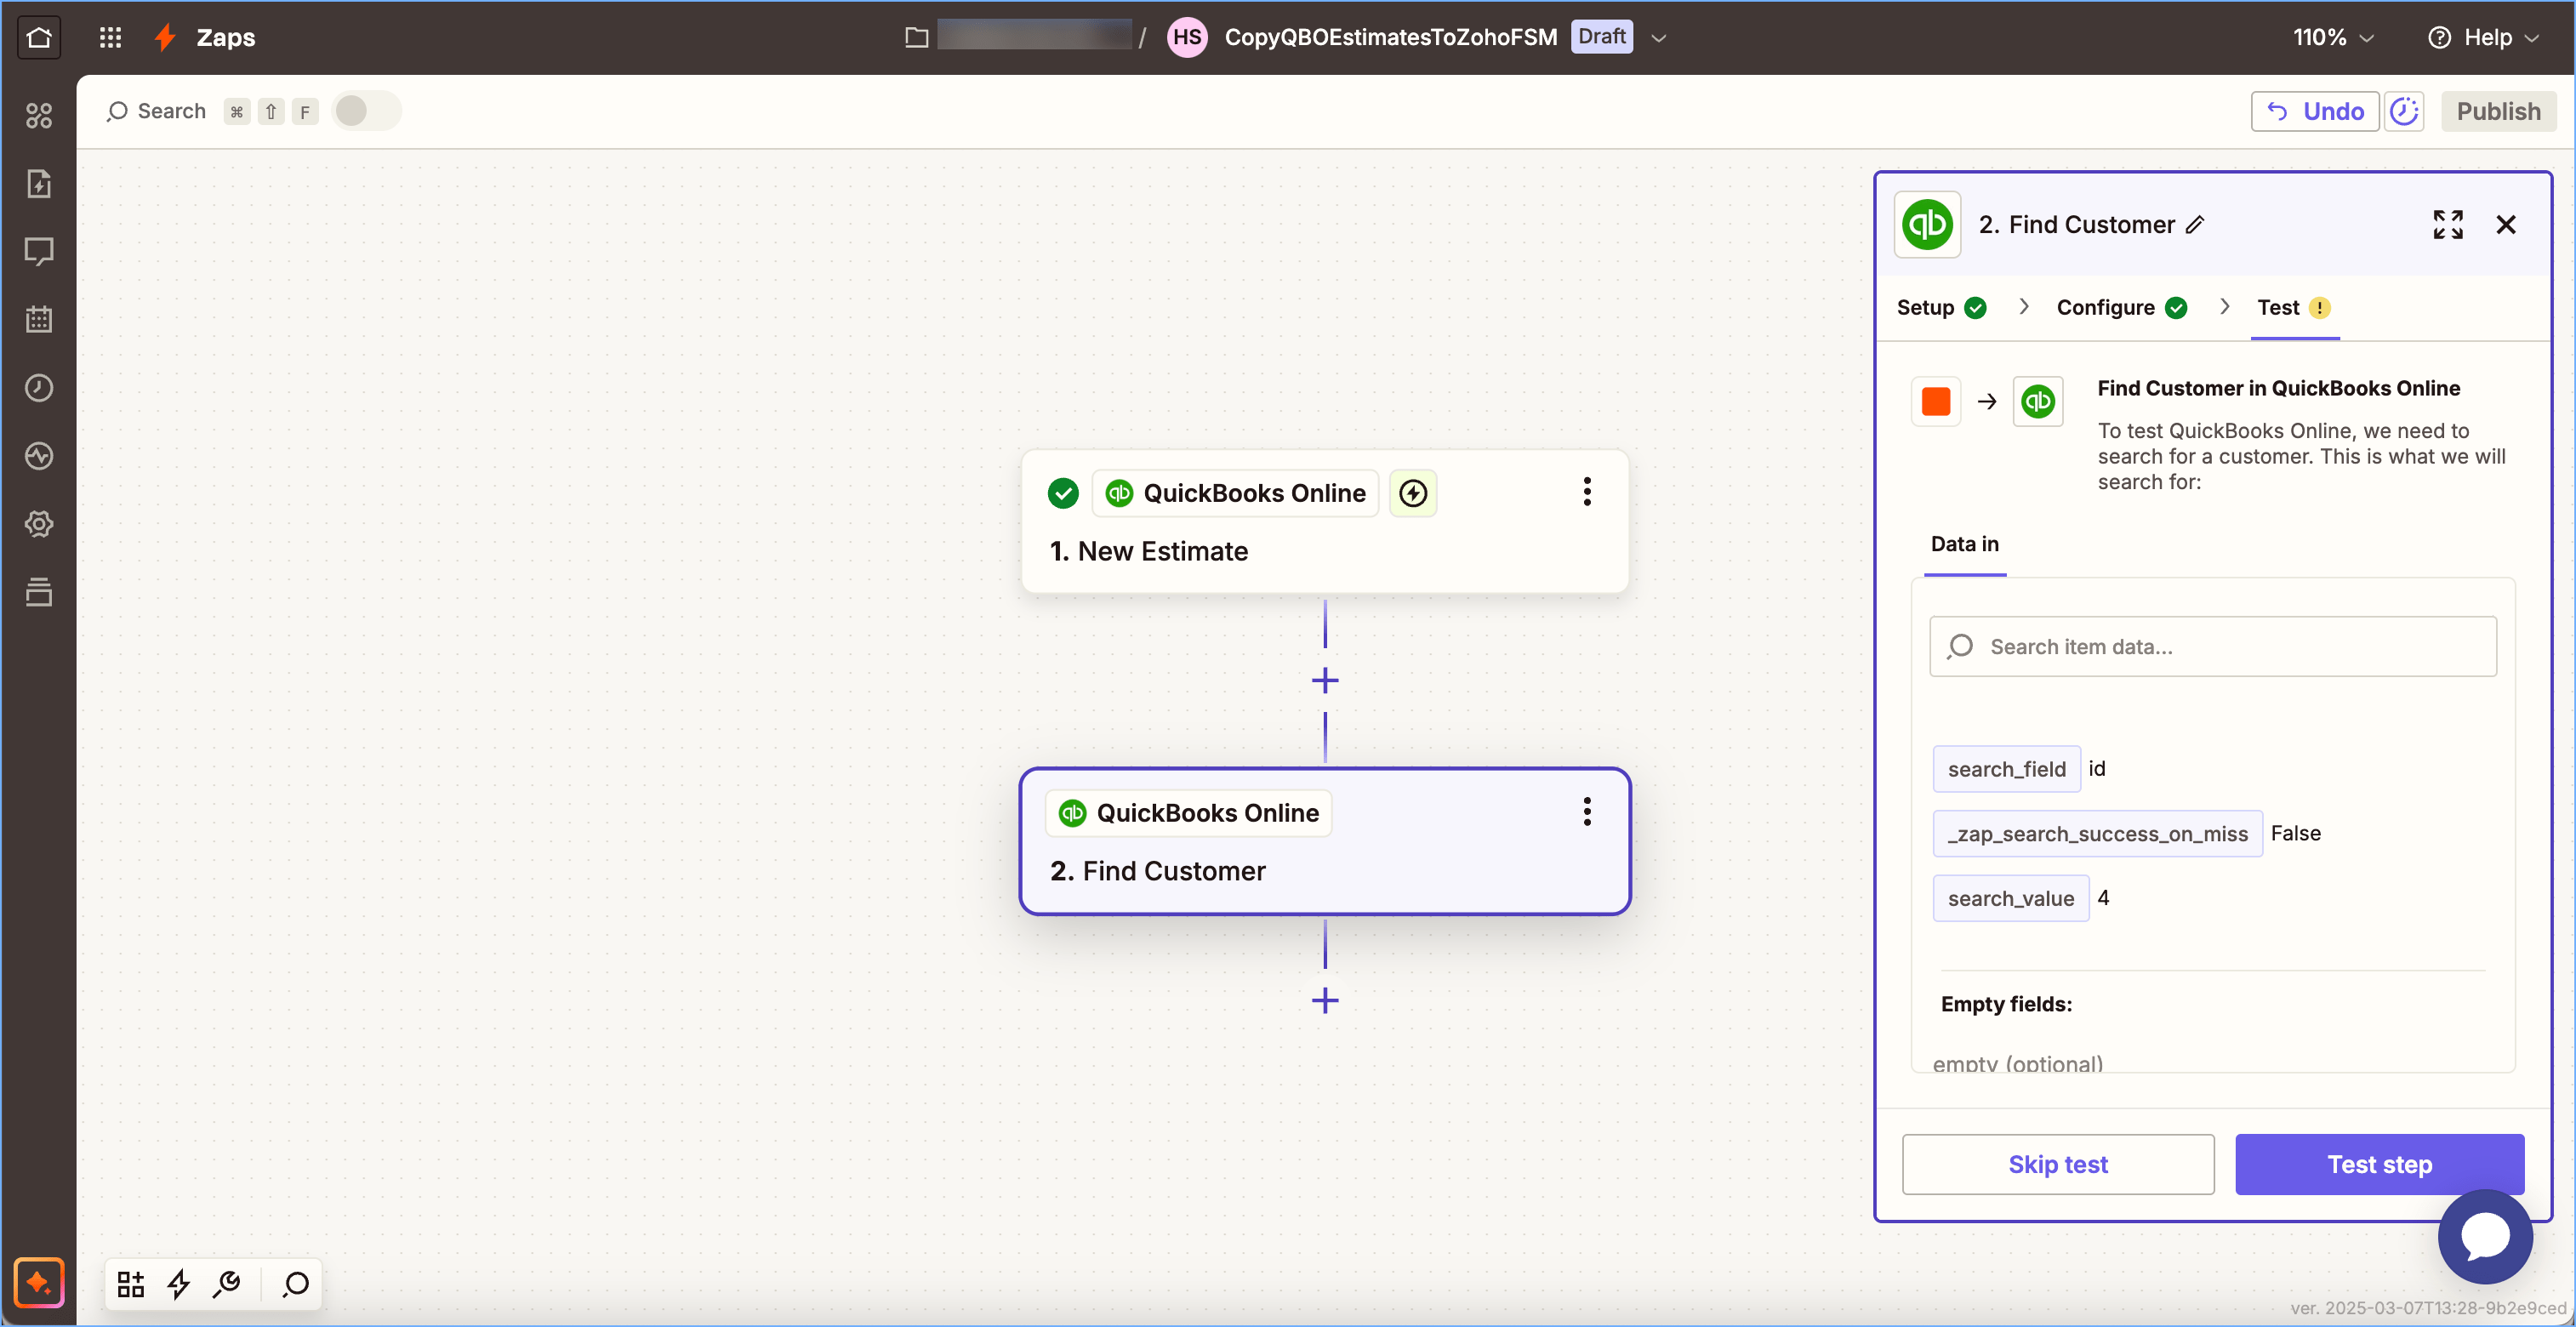Screen dimensions: 2576x1327
Task: Open the calendar icon in left sidebar
Action: click(x=39, y=320)
